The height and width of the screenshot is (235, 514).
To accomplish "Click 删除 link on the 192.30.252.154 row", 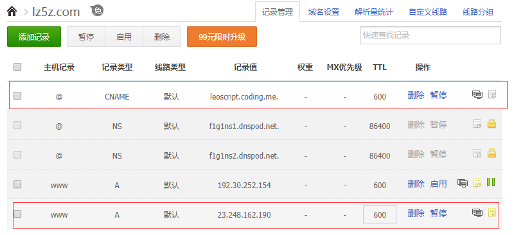I will 416,184.
